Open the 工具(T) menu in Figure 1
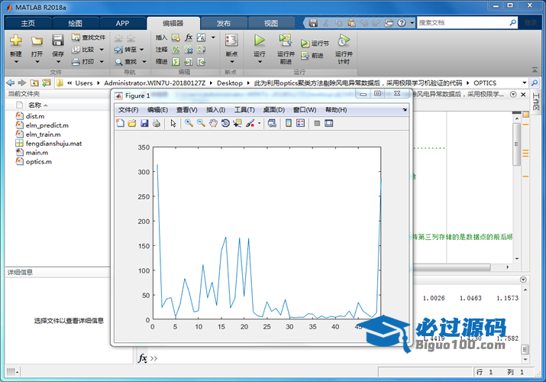The height and width of the screenshot is (382, 546). click(244, 110)
